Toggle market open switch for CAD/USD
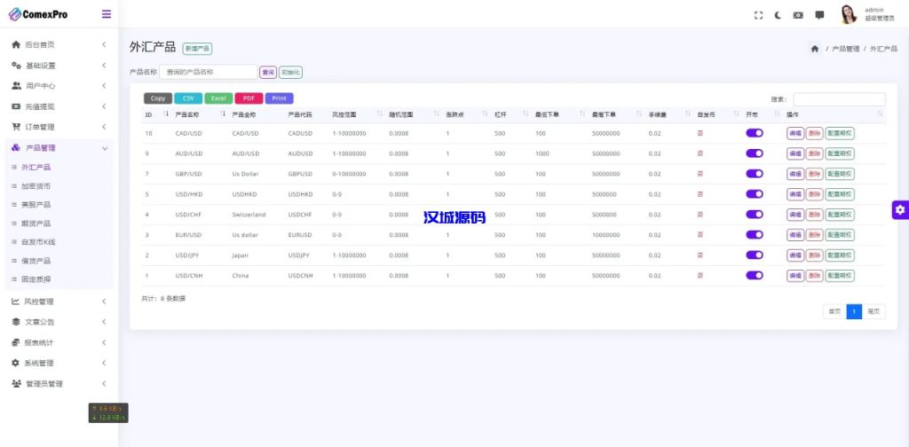 [755, 133]
